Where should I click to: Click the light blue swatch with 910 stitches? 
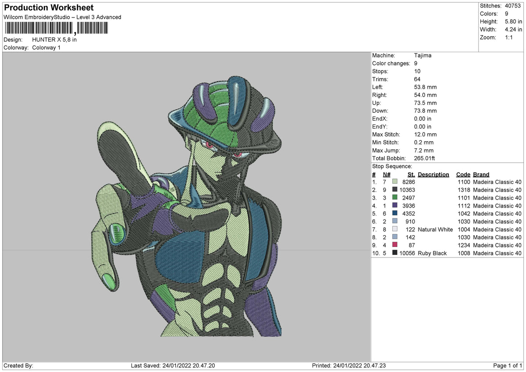pos(395,221)
